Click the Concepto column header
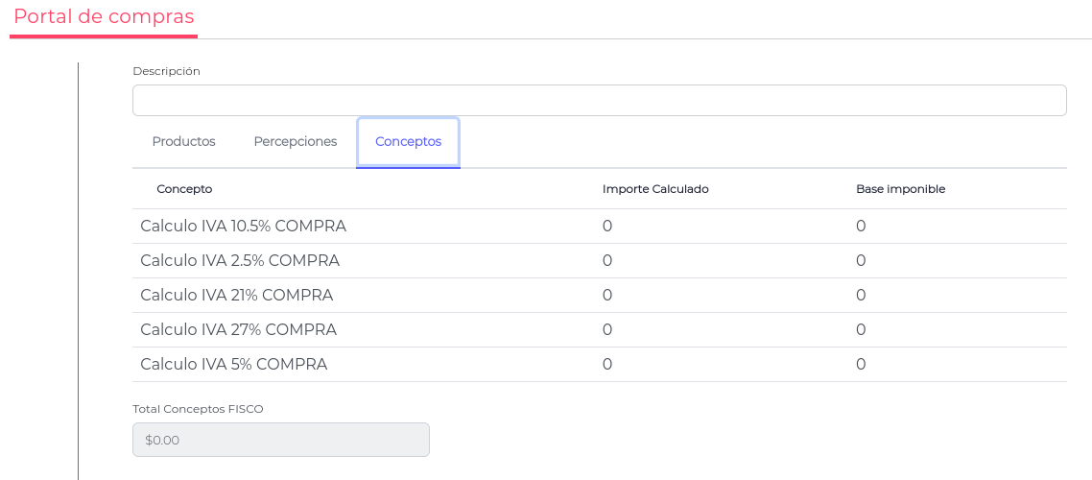The image size is (1092, 480). [x=184, y=189]
